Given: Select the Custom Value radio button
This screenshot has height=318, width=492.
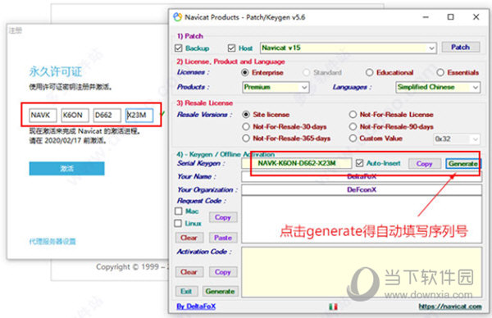Looking at the screenshot, I should [353, 139].
